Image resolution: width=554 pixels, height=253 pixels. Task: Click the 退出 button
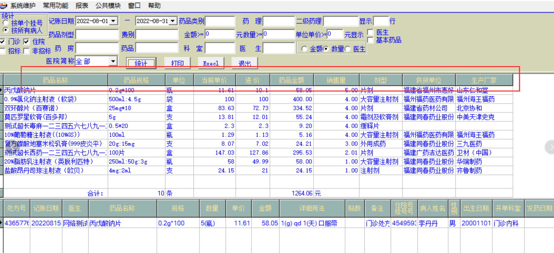(x=245, y=63)
